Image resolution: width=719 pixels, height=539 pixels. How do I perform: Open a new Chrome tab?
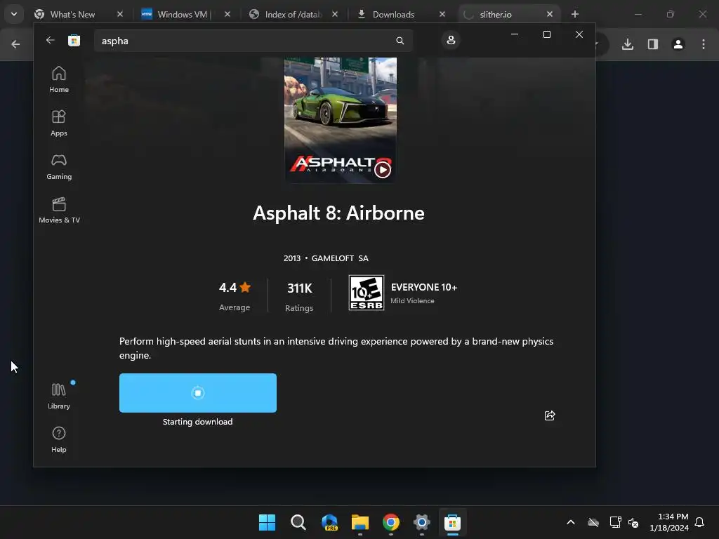(x=574, y=14)
